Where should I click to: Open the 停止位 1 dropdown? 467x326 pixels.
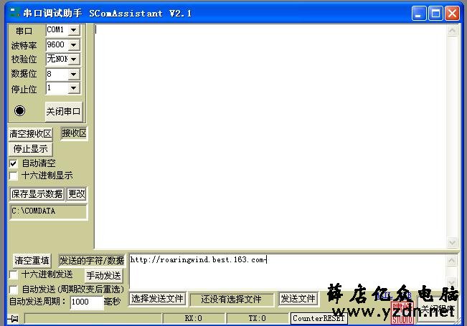pyautogui.click(x=74, y=88)
